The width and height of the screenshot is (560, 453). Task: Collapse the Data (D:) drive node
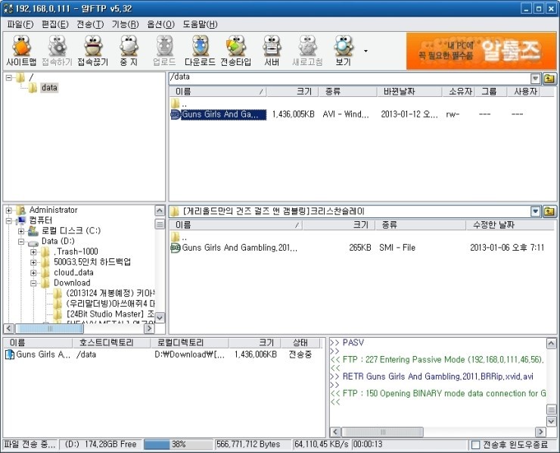coord(21,242)
